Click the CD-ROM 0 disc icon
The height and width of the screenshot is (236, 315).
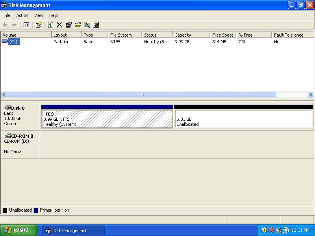point(7,135)
